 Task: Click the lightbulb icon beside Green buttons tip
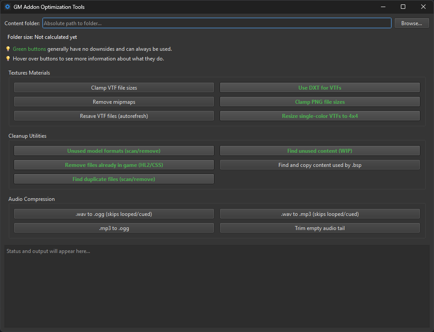(8, 49)
